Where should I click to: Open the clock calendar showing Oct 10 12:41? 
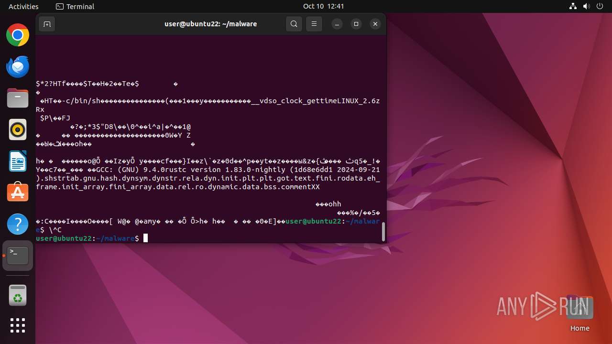coord(323,6)
